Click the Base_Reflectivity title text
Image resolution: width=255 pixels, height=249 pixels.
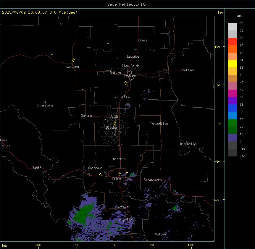pos(127,4)
